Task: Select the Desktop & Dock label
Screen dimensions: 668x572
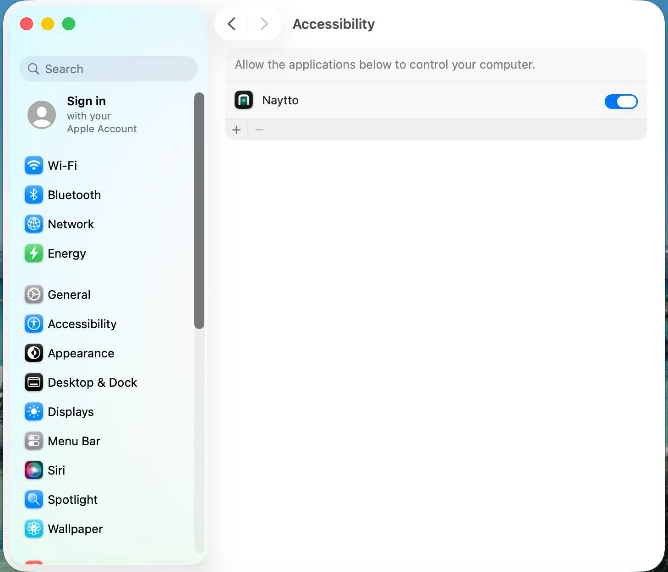Action: tap(93, 383)
